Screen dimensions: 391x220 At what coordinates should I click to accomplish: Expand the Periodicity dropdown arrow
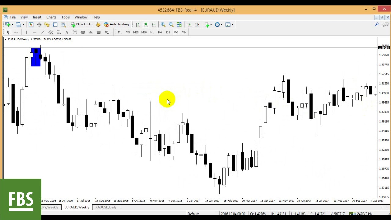click(221, 24)
